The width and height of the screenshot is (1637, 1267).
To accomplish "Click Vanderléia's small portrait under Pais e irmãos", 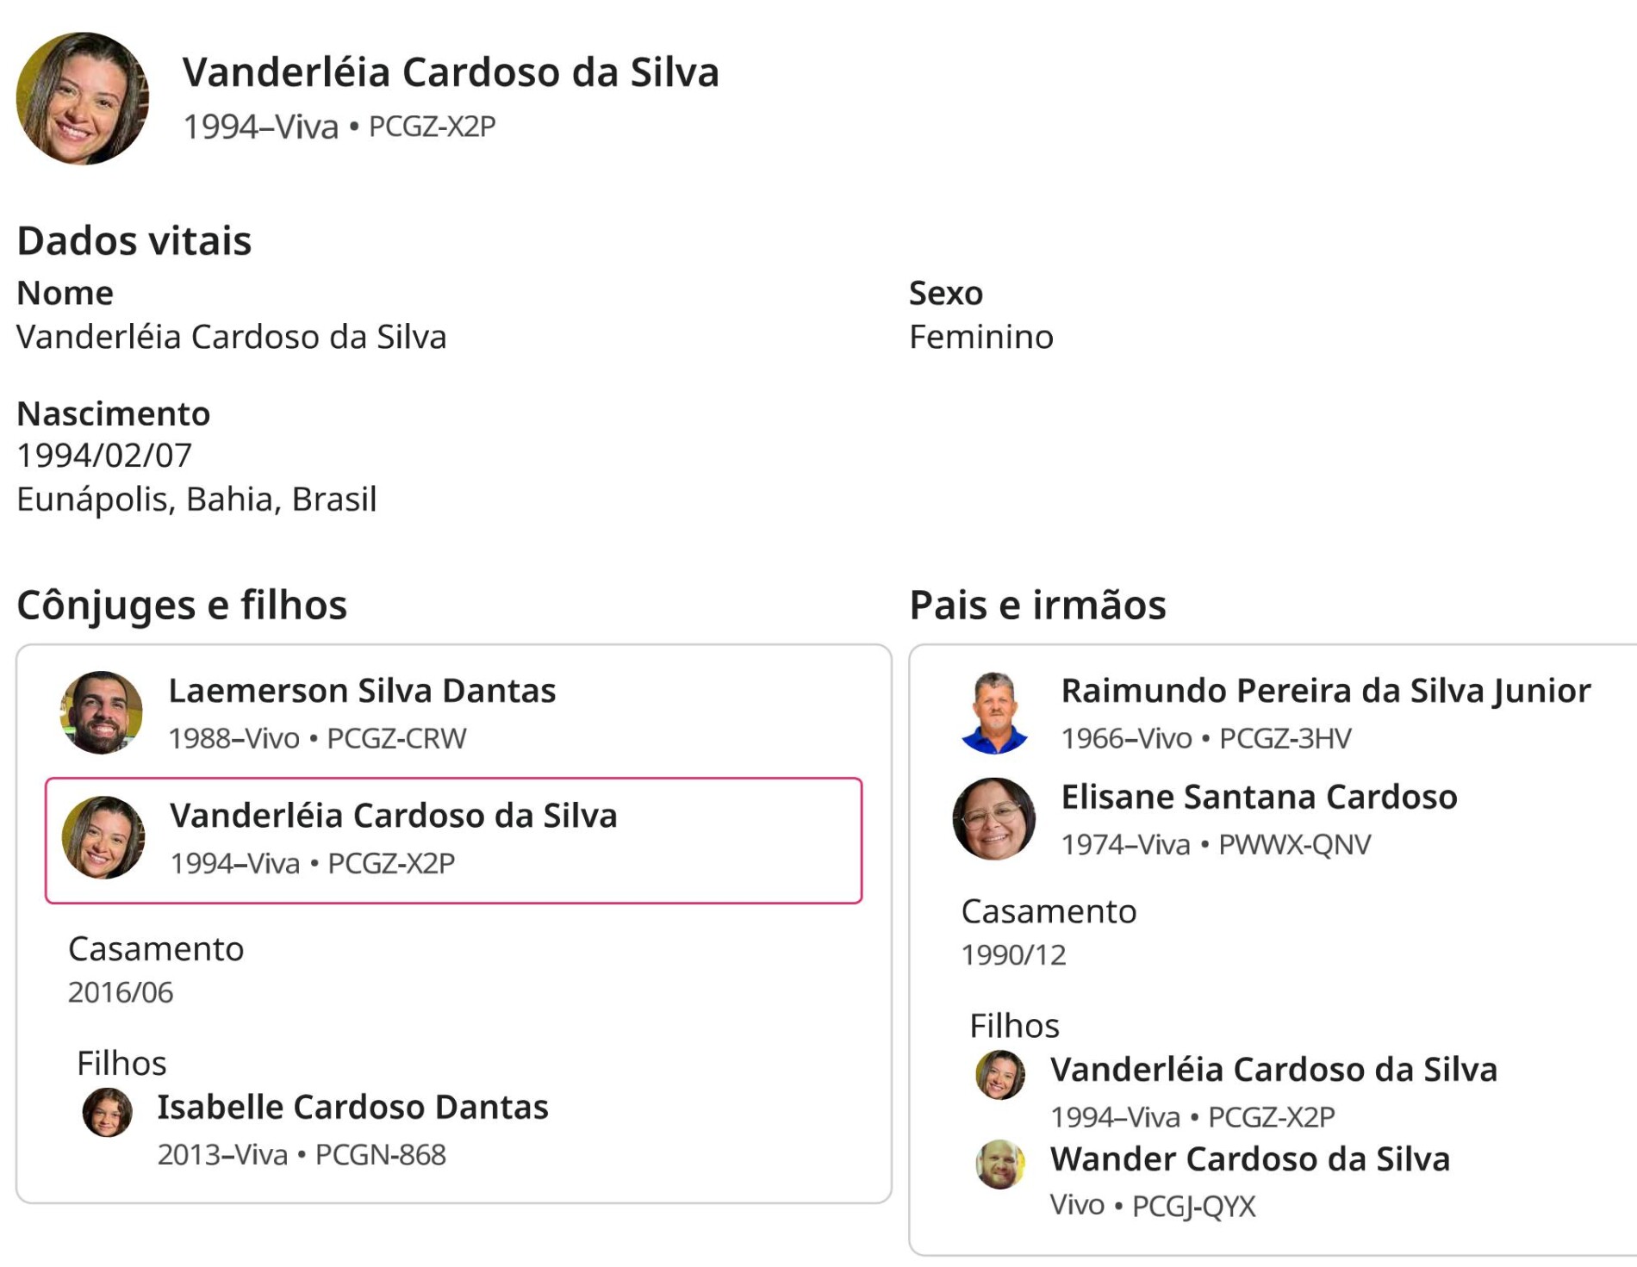I will [1000, 1075].
